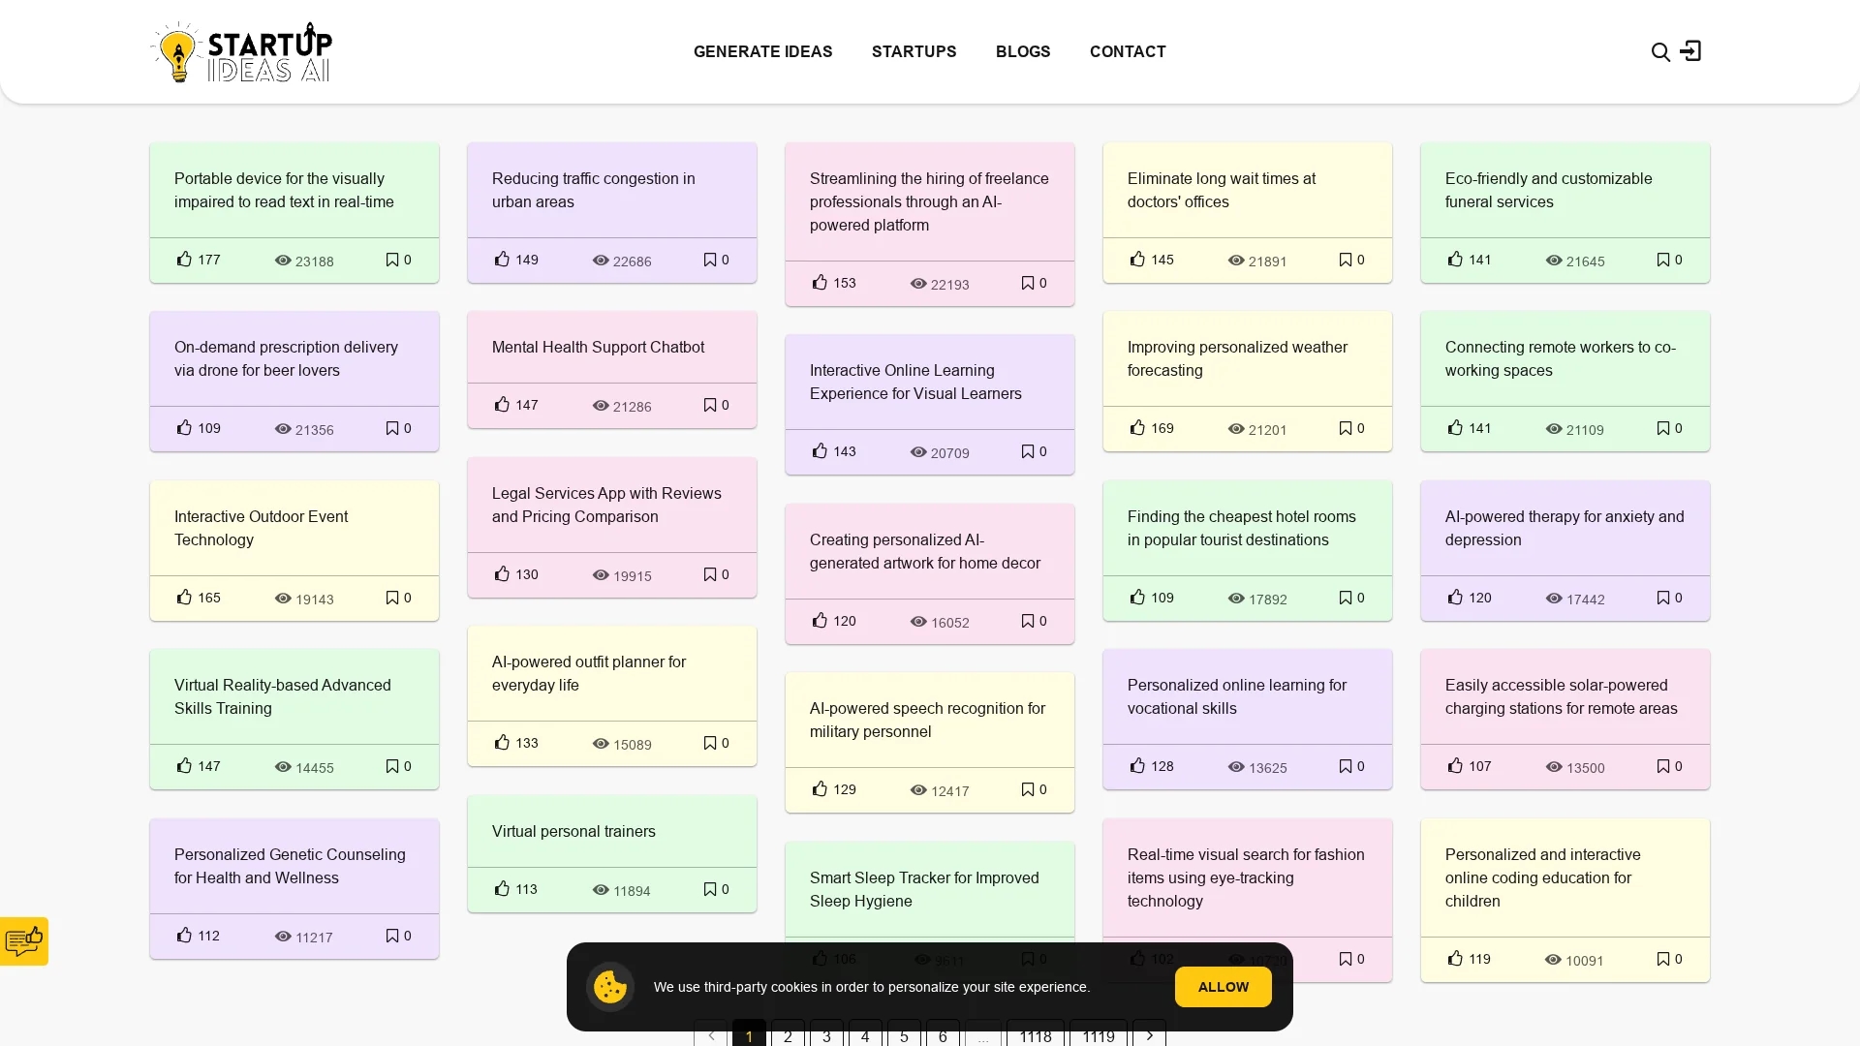Bookmark the cheapest hotel rooms idea
The width and height of the screenshot is (1860, 1046).
tap(1346, 598)
